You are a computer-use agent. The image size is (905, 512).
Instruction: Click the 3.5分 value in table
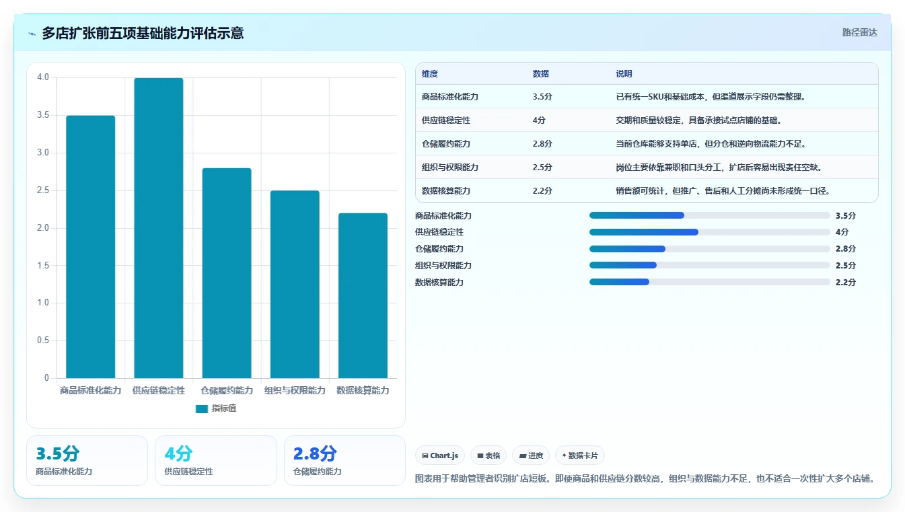coord(542,97)
